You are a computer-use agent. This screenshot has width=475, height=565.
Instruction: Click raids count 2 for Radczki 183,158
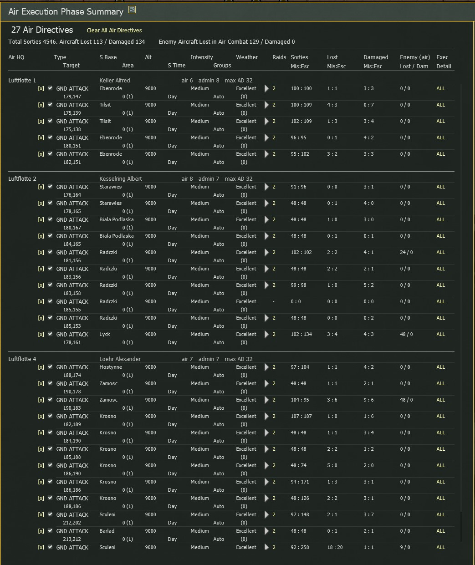[x=274, y=285]
